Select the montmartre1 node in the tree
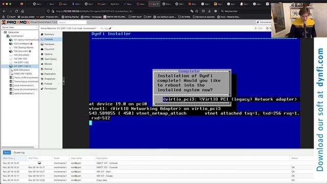 tap(17, 36)
